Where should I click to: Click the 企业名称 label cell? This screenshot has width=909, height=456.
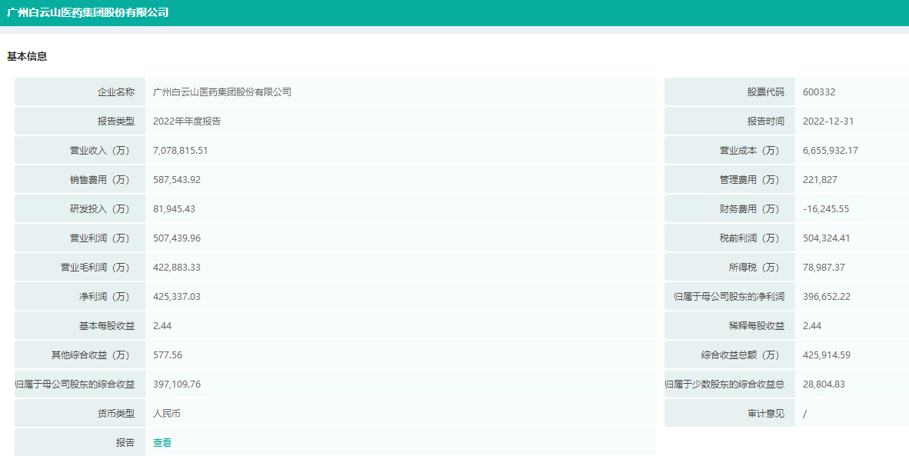(x=80, y=92)
